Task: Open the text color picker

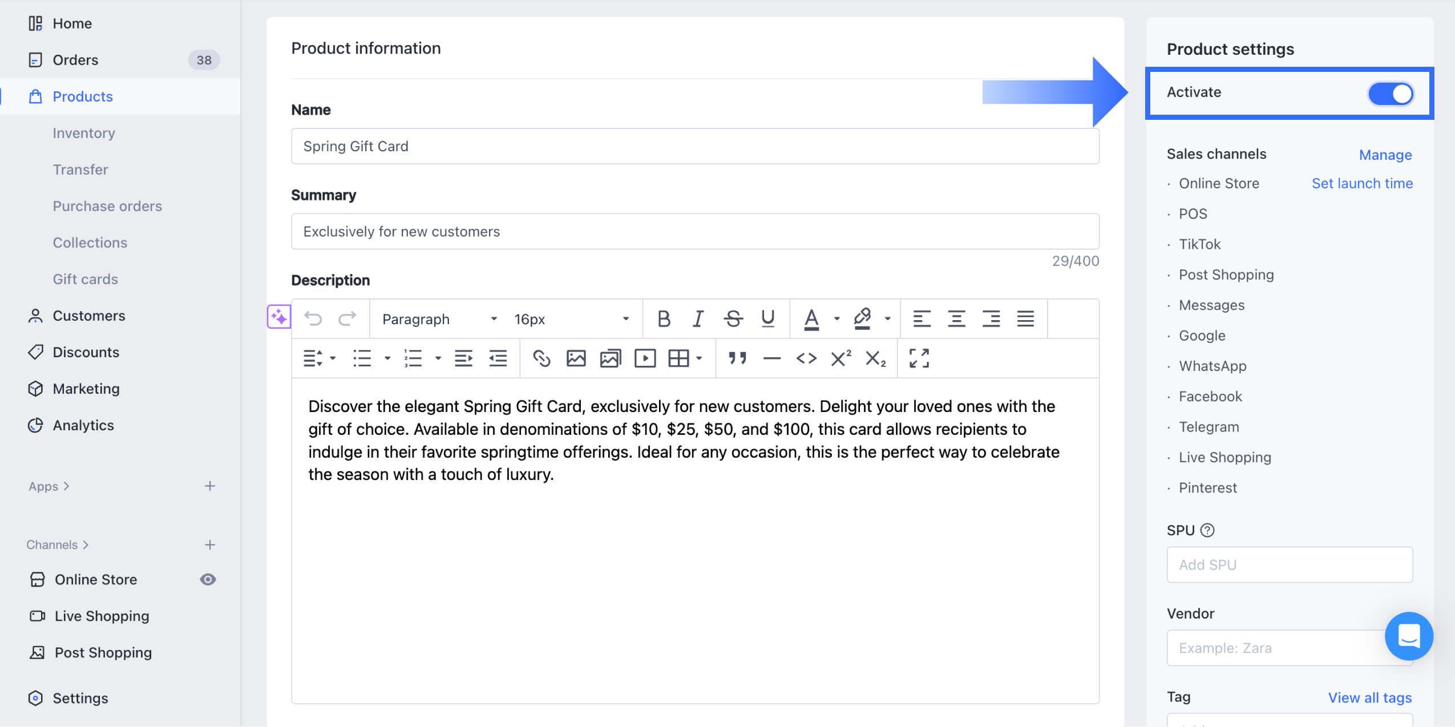Action: [811, 318]
